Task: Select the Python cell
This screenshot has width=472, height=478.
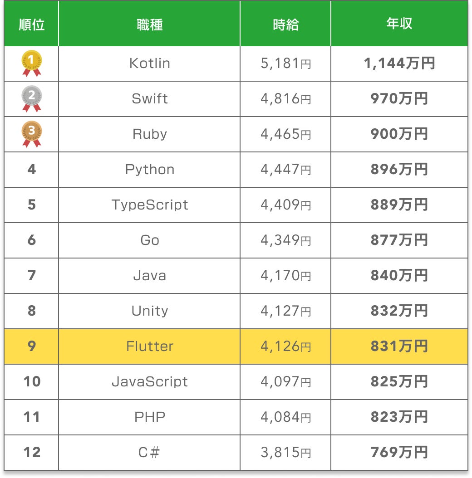Action: point(149,170)
